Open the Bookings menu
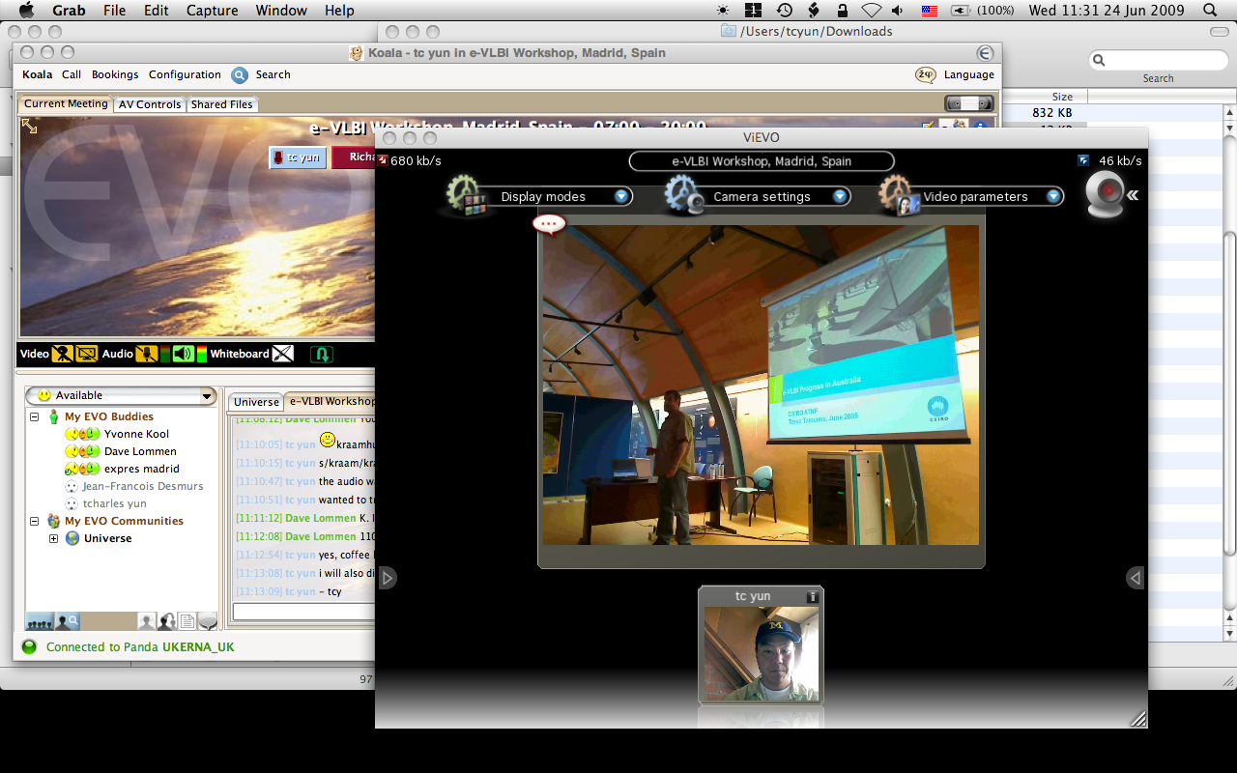This screenshot has width=1237, height=773. click(115, 74)
